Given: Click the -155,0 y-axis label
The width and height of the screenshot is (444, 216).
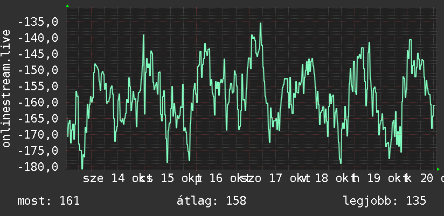Looking at the screenshot, I should tap(38, 86).
